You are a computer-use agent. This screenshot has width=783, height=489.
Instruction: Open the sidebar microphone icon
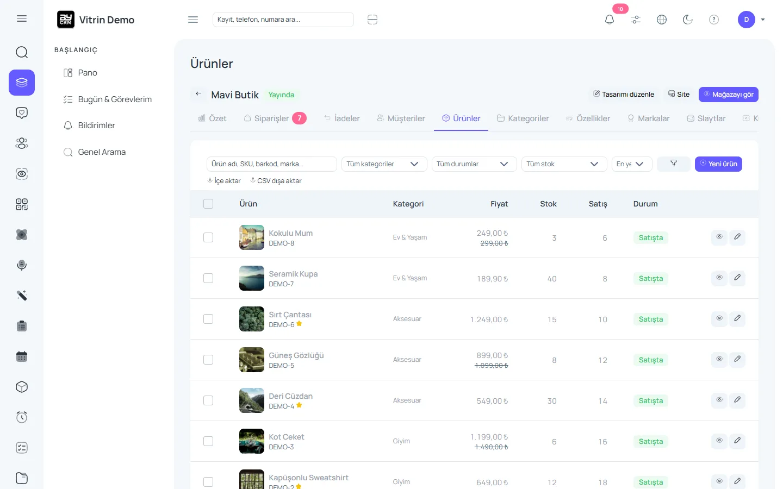(22, 265)
